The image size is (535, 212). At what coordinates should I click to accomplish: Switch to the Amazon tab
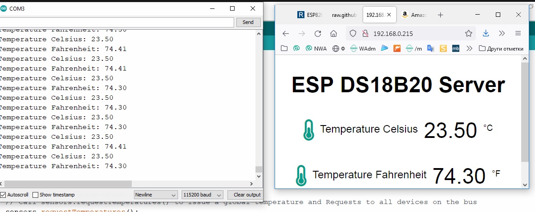(x=413, y=15)
